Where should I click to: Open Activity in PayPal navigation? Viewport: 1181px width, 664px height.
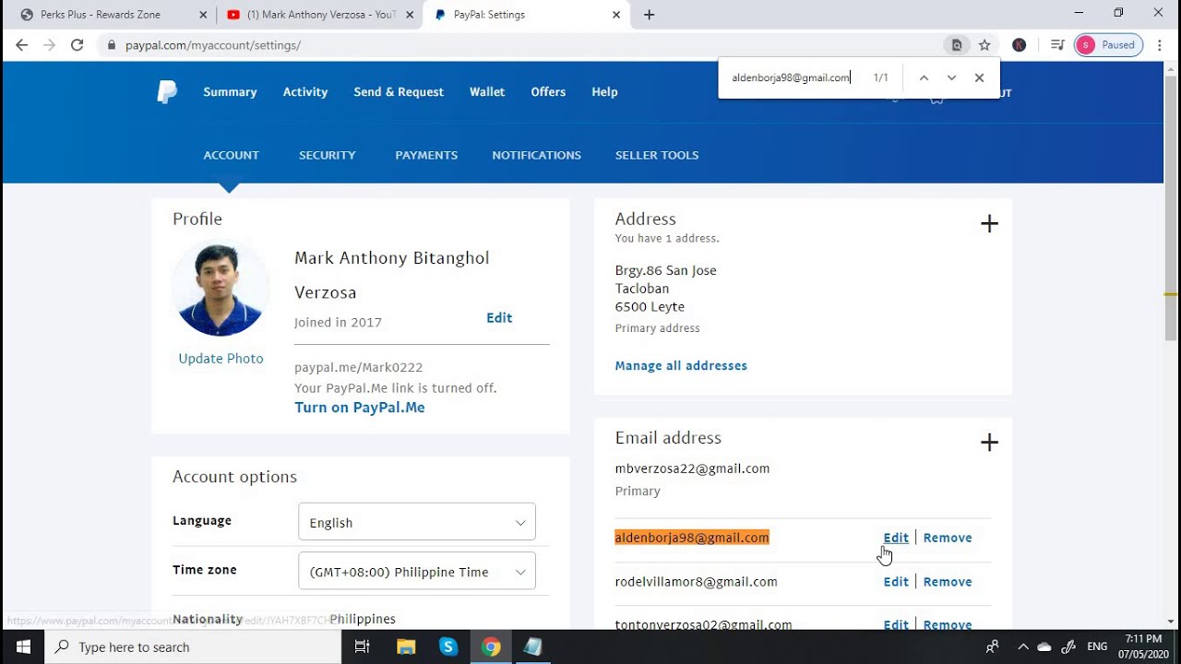[305, 91]
